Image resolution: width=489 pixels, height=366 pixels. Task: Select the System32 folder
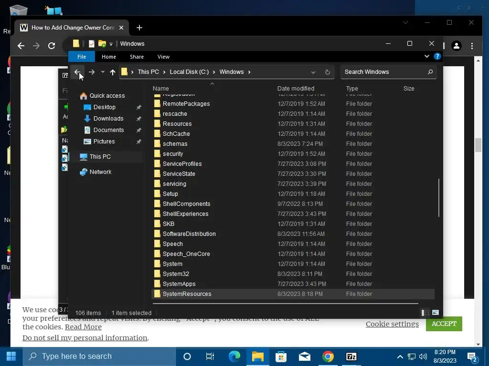pyautogui.click(x=176, y=274)
